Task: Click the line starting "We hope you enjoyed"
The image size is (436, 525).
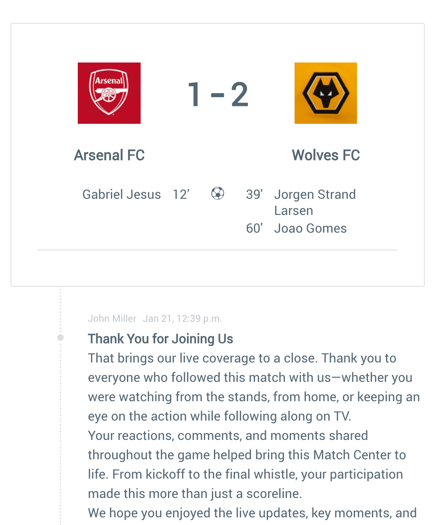Action: point(252,513)
